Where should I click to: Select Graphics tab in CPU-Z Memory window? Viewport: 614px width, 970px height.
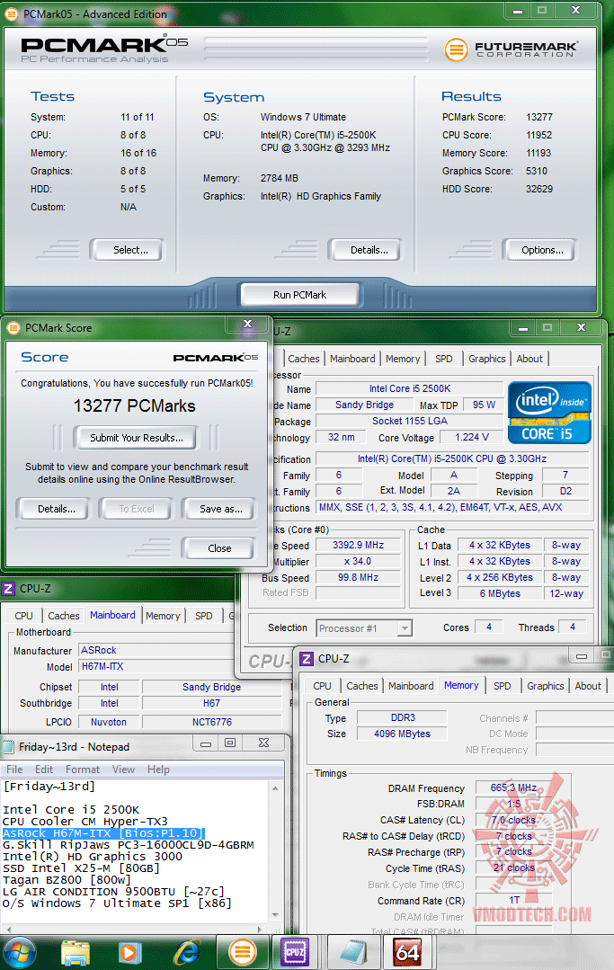pos(546,686)
